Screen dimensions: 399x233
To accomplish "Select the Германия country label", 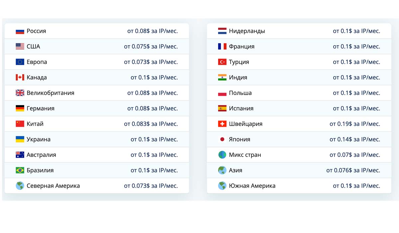I will [x=41, y=109].
